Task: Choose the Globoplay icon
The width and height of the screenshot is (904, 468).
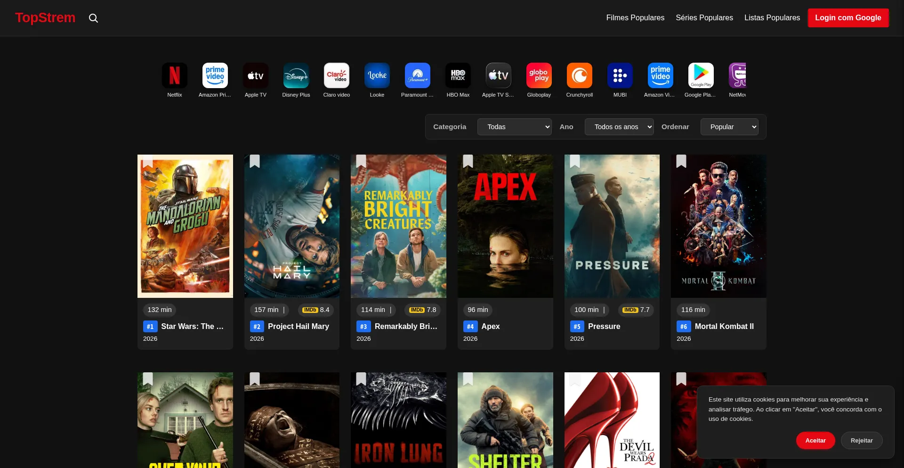Action: pos(539,75)
